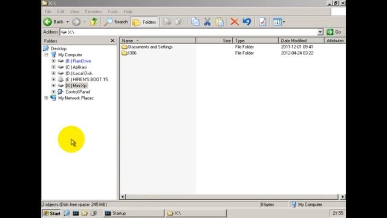Open the Views dropdown button
387x218 pixels.
coord(279,22)
